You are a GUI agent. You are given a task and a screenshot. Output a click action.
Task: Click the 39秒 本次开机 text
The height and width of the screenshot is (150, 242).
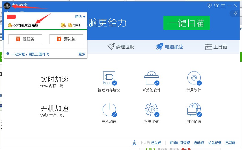point(52,115)
